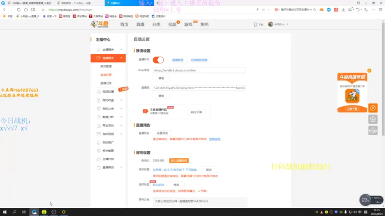Switch to the 我的资料 - 个人中心 browser tab
Viewport: 385px width, 216px height.
tap(76, 3)
